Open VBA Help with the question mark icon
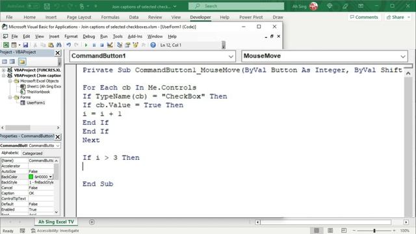Viewport: 416px width, 234px height. pos(153,45)
